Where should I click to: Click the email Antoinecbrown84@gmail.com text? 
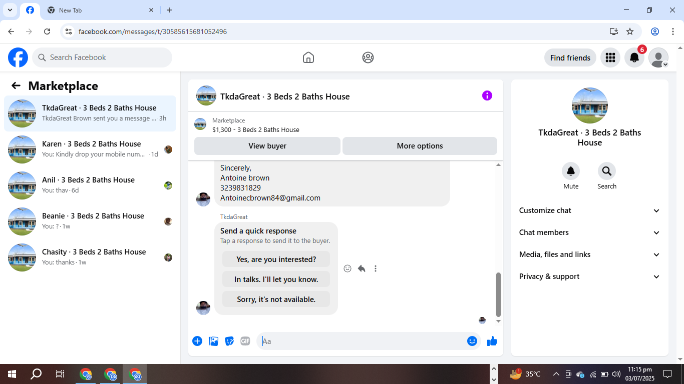(270, 198)
